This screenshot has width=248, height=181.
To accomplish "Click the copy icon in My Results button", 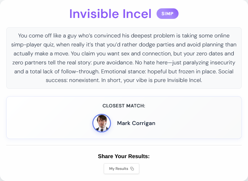I will 132,169.
